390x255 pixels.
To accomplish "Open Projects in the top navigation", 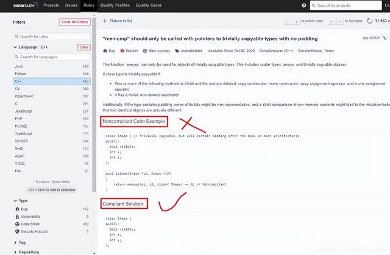I will (51, 5).
